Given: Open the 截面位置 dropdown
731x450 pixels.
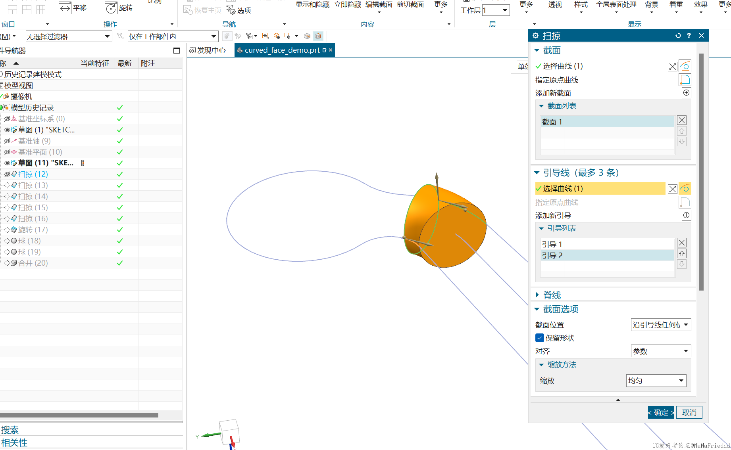Looking at the screenshot, I should [x=661, y=325].
